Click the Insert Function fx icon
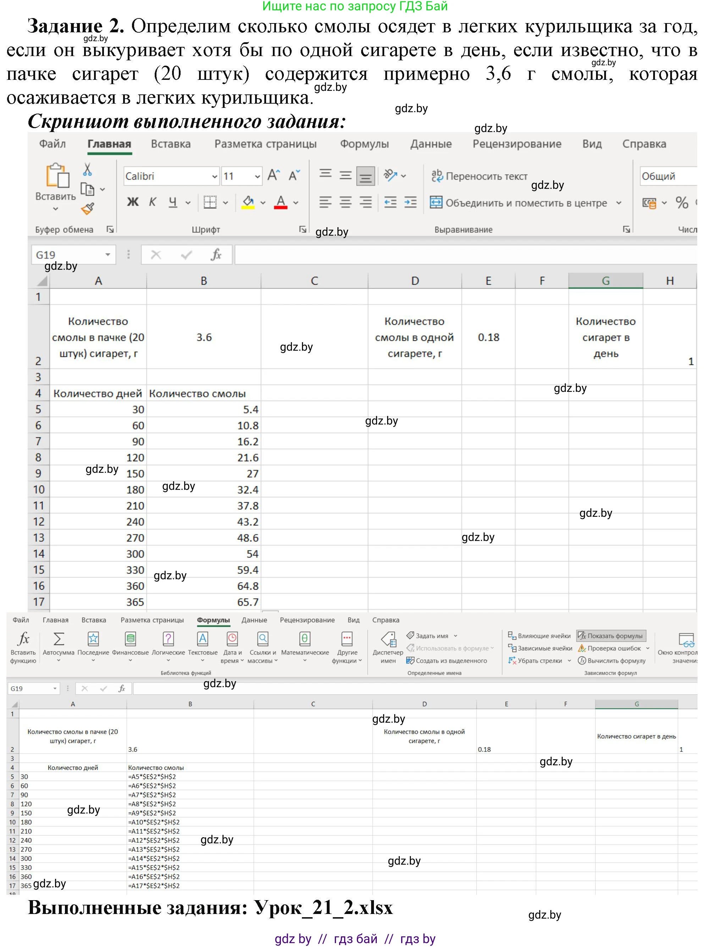711x947 pixels. point(23,639)
